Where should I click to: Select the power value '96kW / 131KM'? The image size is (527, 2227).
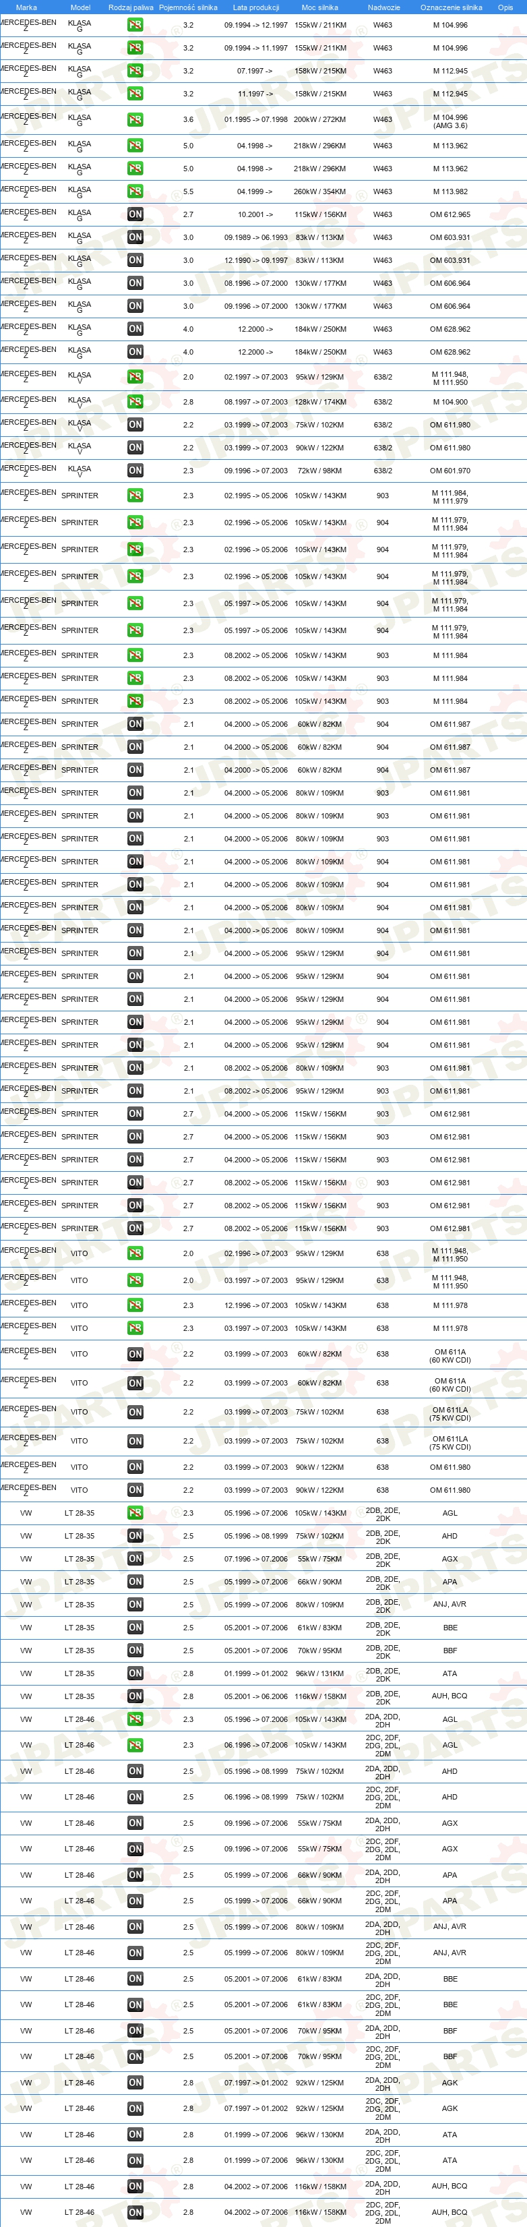pos(319,1673)
